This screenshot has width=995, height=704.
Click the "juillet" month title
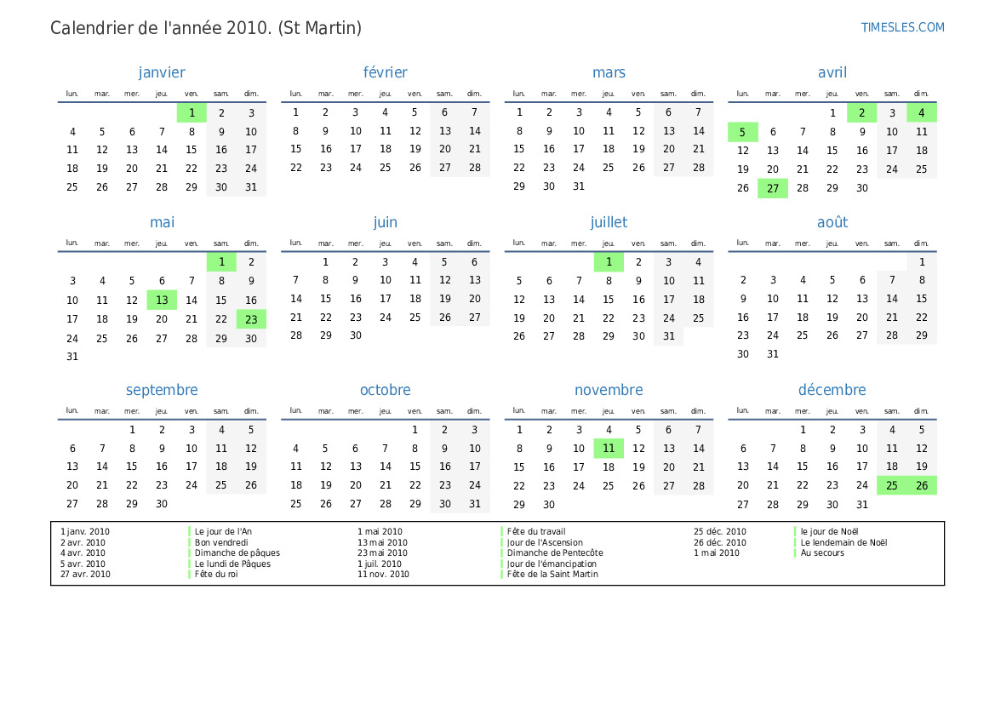click(x=609, y=222)
